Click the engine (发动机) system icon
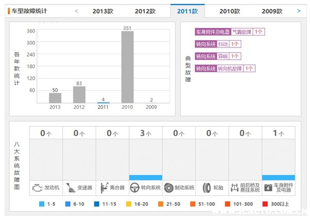Image resolution: width=310 pixels, height=216 pixels. click(x=37, y=188)
